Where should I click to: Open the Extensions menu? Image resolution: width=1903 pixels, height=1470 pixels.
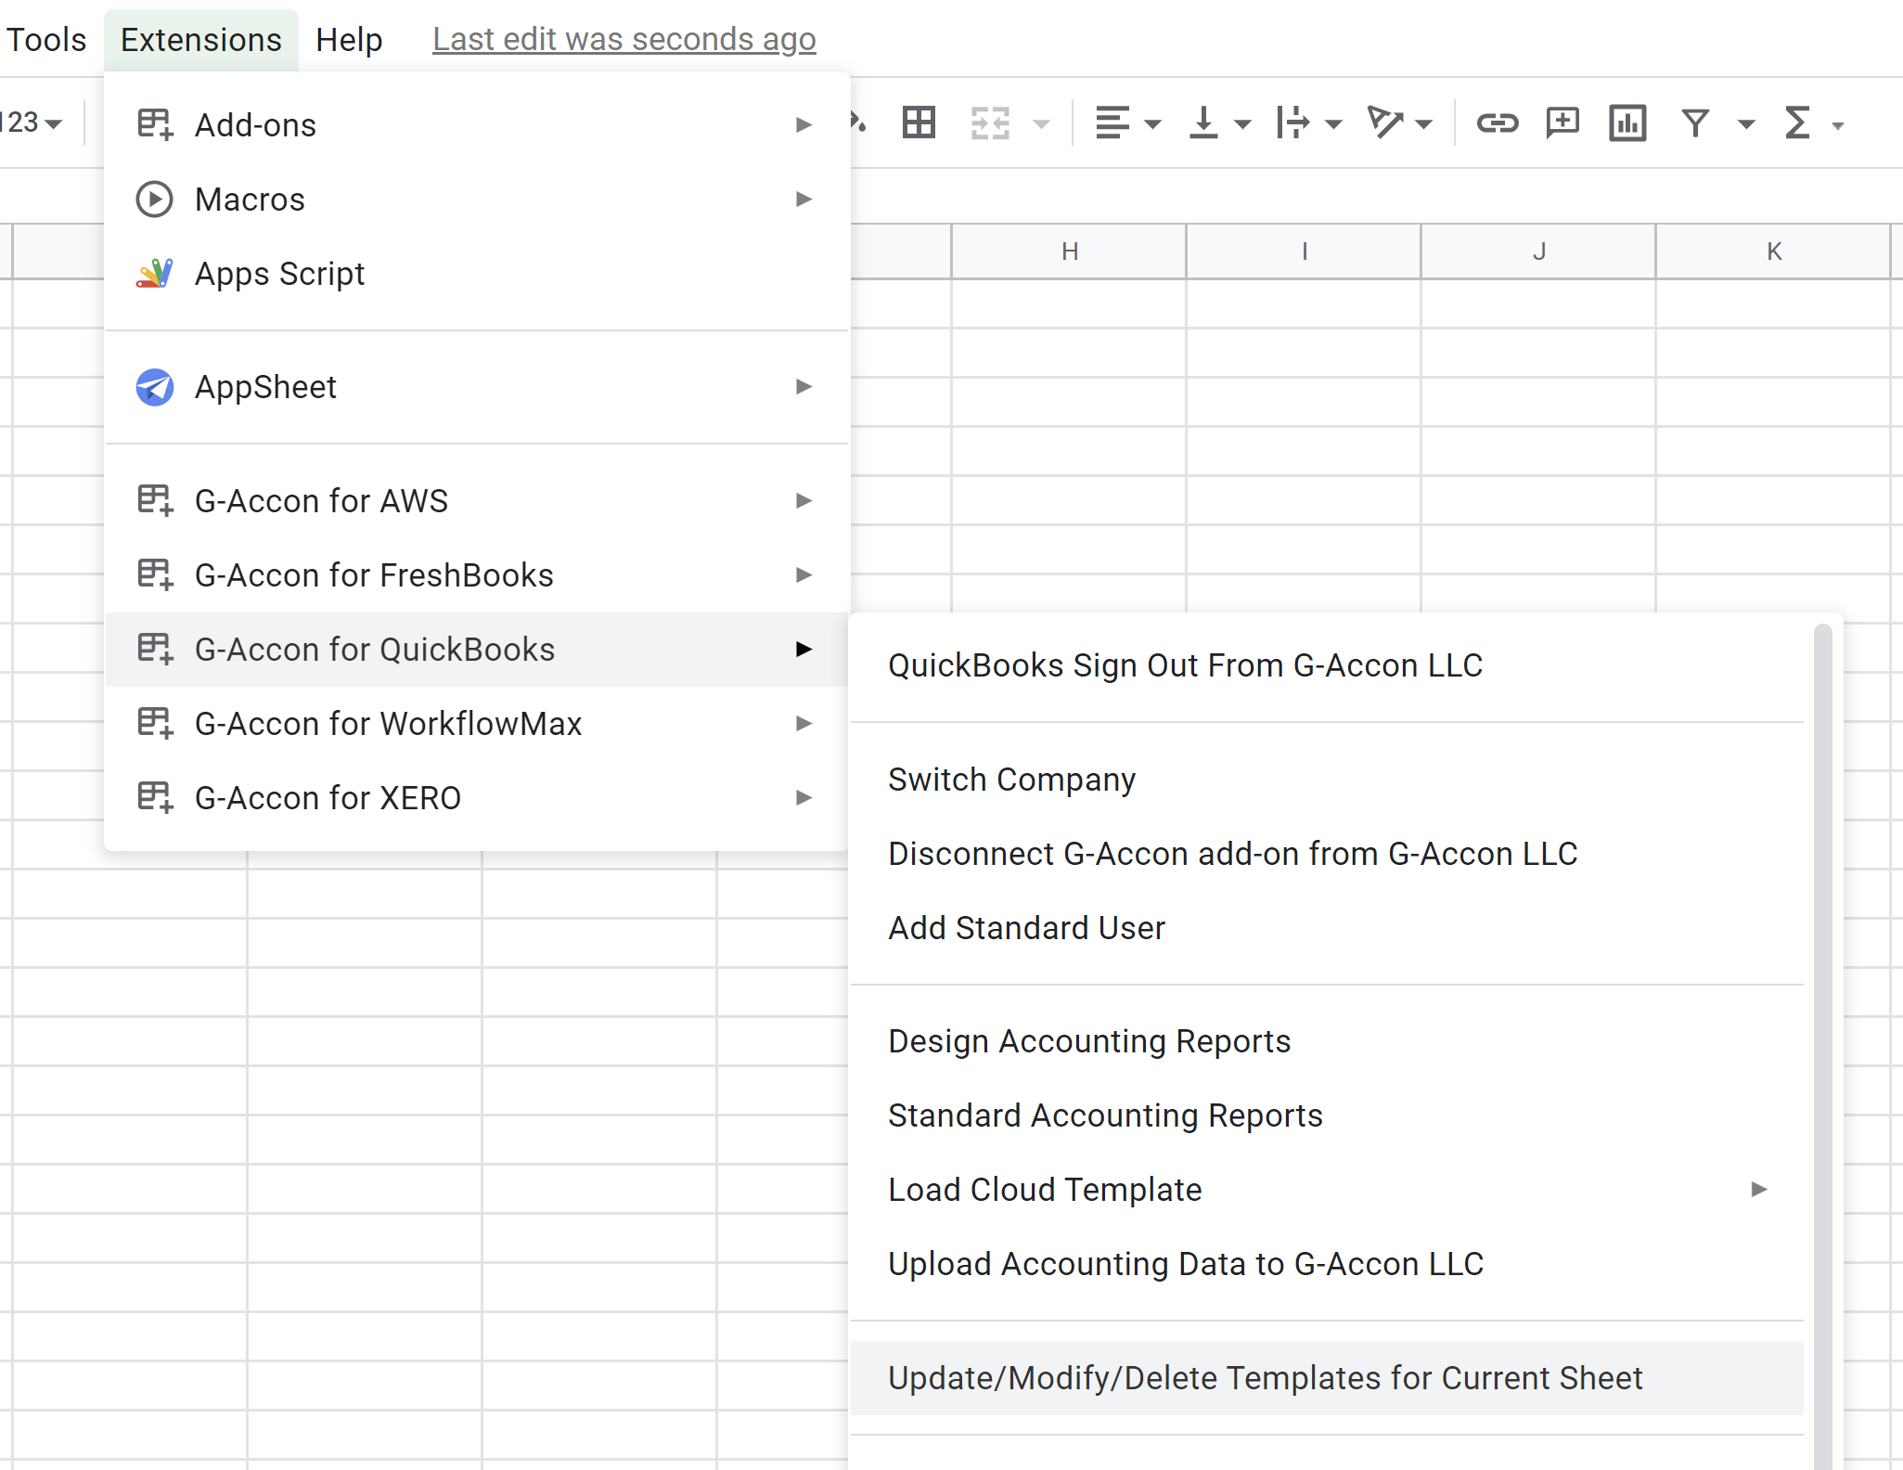click(x=200, y=40)
